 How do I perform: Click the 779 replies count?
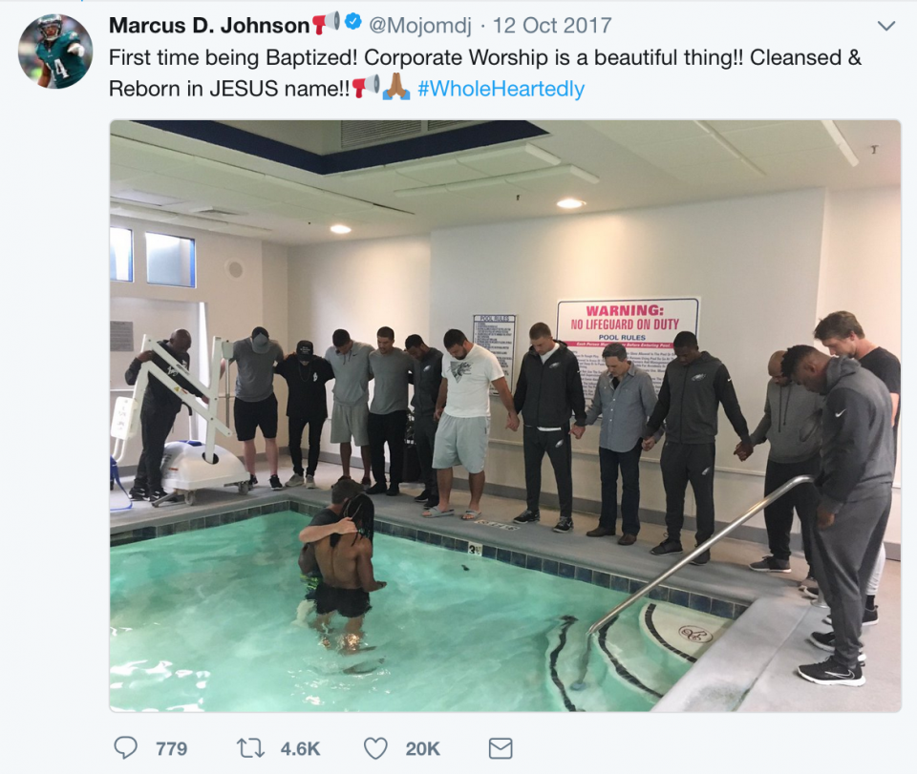[x=171, y=749]
